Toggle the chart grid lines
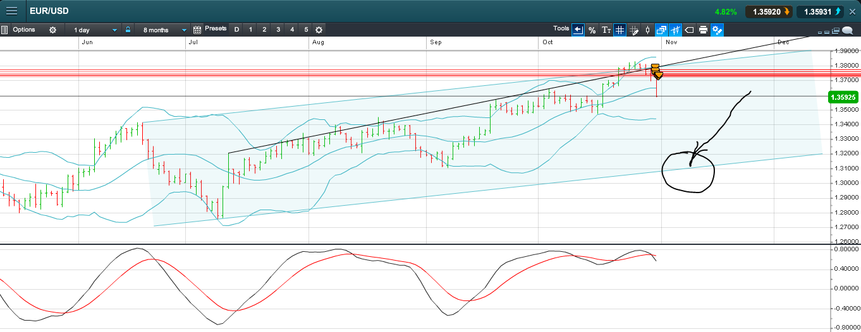This screenshot has width=861, height=332. (x=620, y=30)
